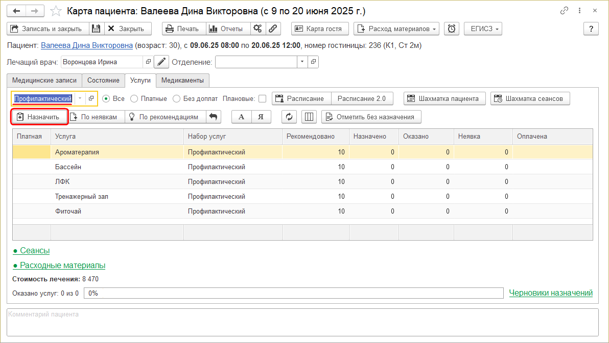Add the card to favorites with star
This screenshot has width=609, height=343.
57,11
